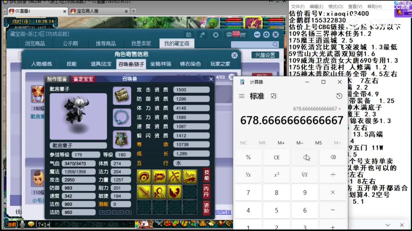Open the 格式(O) menu in Notepad
The image size is (412, 231).
(335, 6)
